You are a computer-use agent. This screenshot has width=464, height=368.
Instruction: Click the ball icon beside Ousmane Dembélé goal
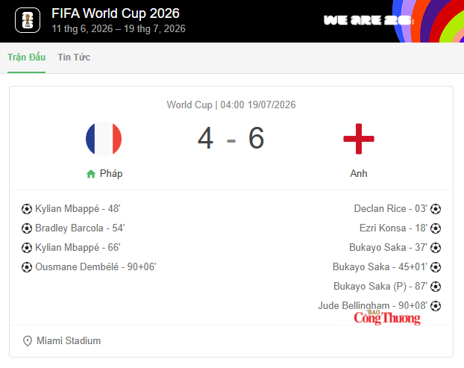tap(27, 267)
